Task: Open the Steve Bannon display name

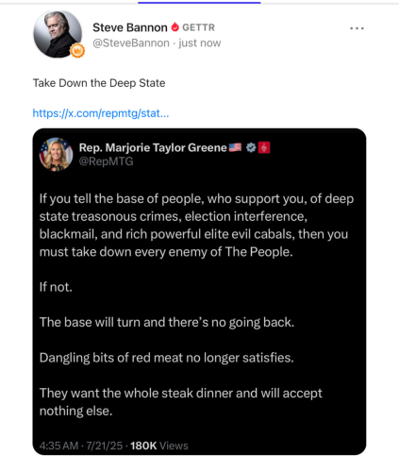Action: (130, 27)
